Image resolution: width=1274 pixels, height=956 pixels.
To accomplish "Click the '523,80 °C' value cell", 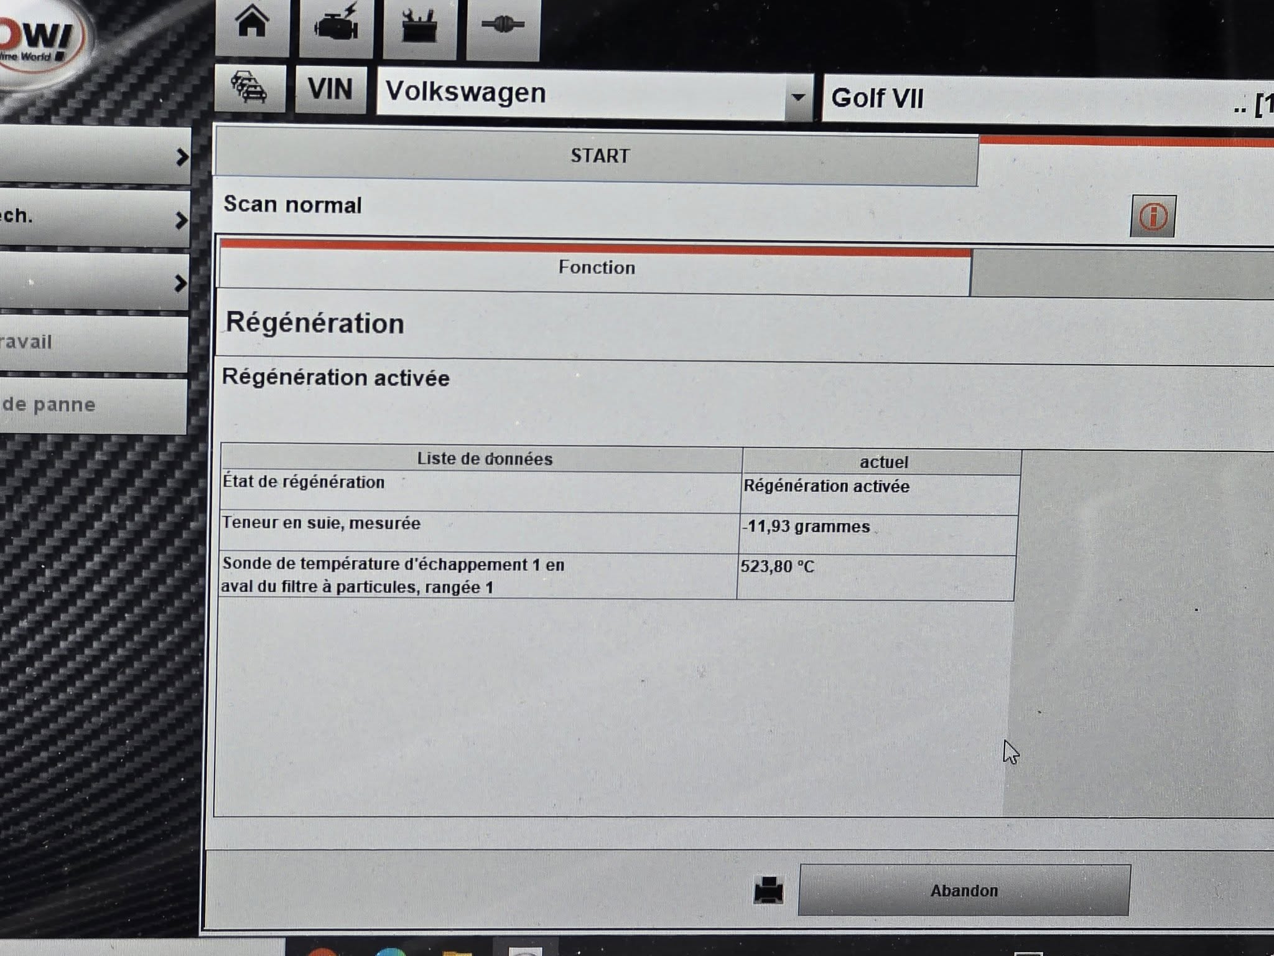I will (876, 578).
